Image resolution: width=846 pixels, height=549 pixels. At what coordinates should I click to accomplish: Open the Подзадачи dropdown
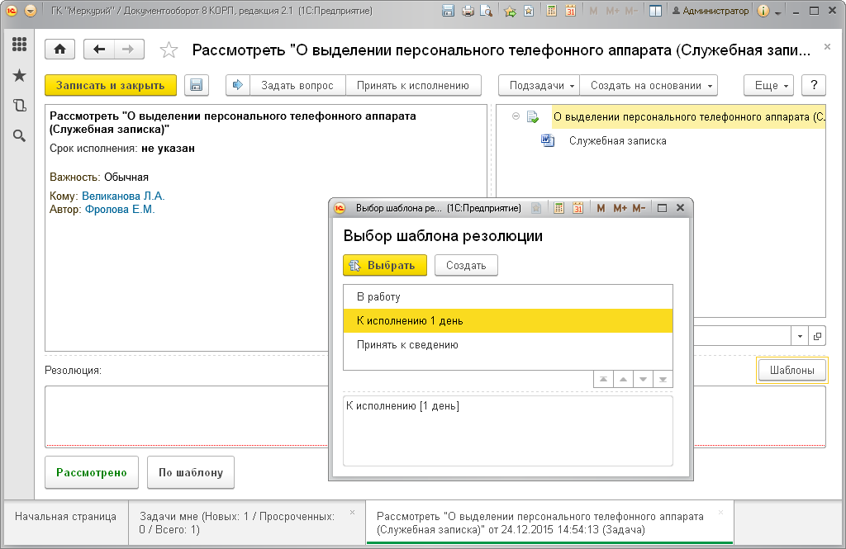539,85
